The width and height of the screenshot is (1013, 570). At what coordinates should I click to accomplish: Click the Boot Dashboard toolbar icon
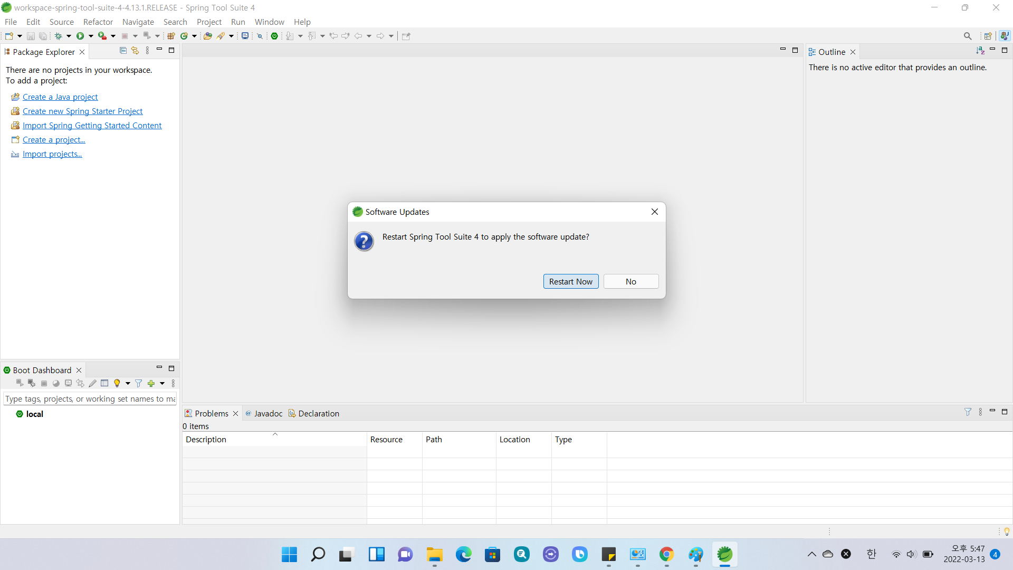274,36
